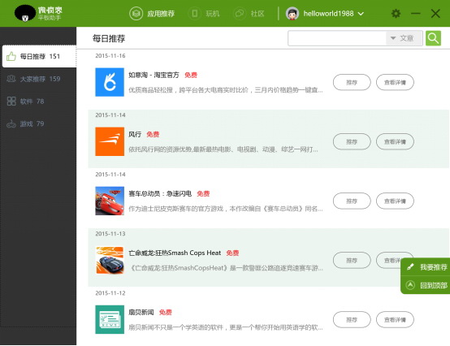The height and width of the screenshot is (346, 450).
Task: Switch to the 社区 tab
Action: 249,14
